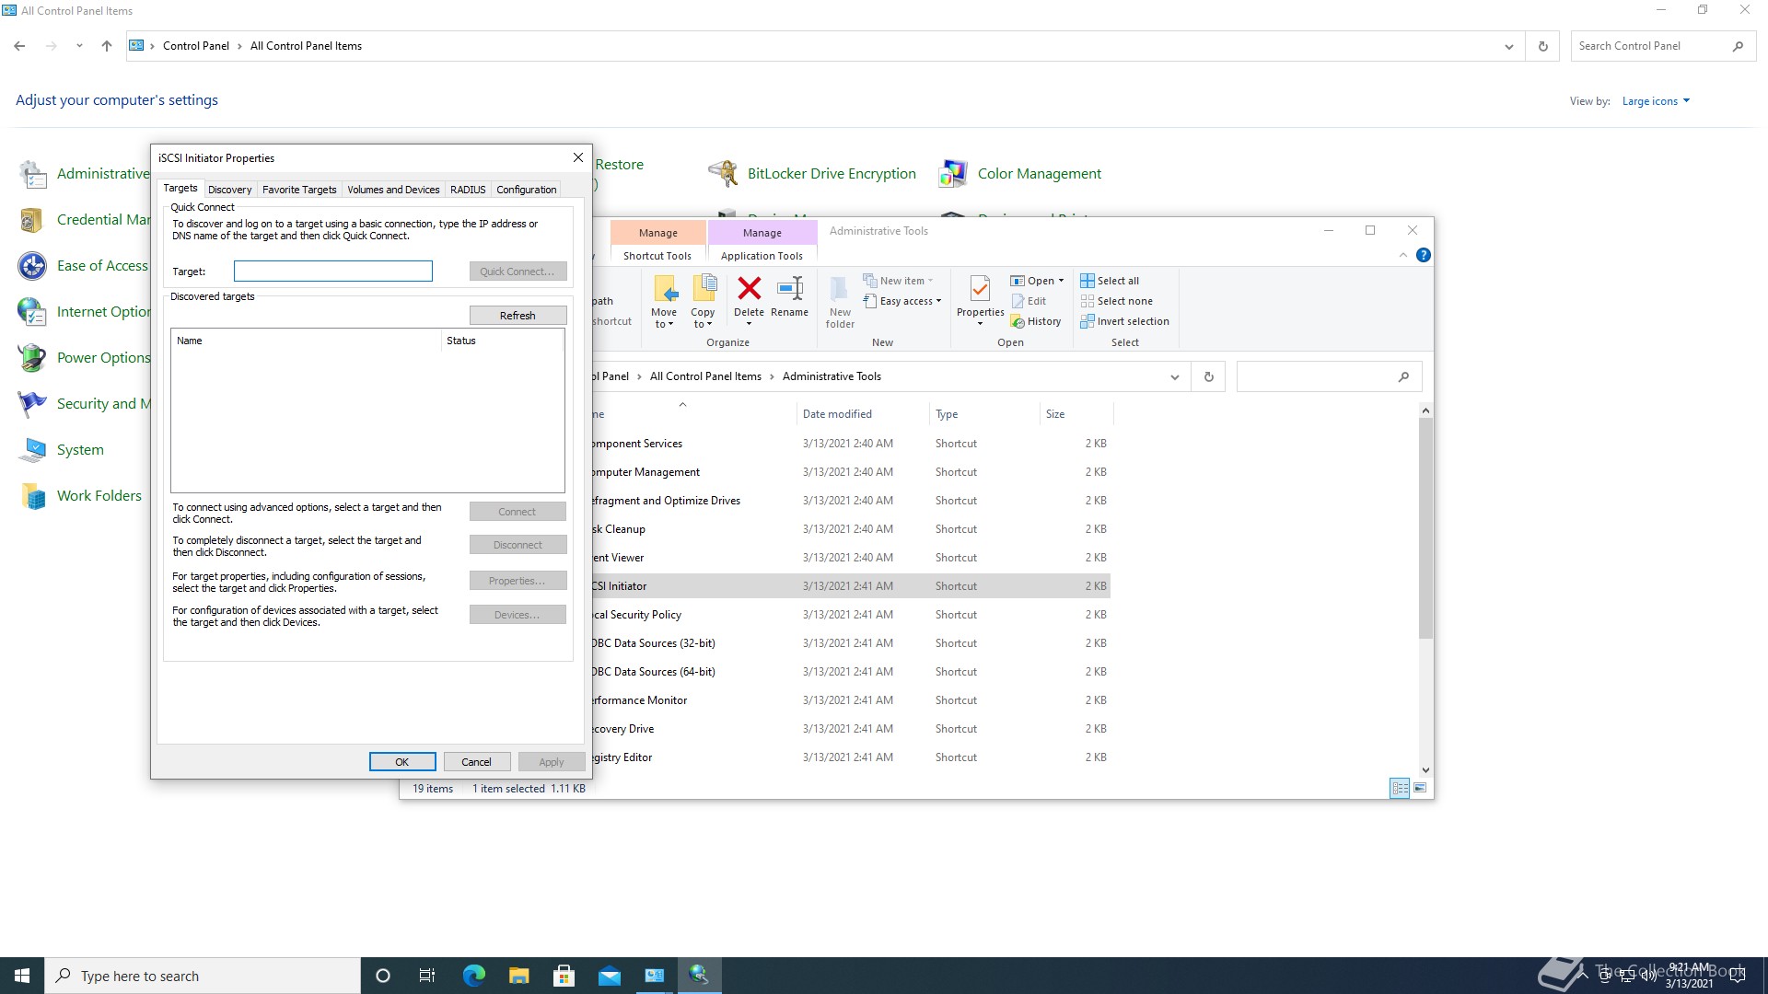This screenshot has width=1768, height=994.
Task: Click the Task View taskbar button
Action: (x=426, y=976)
